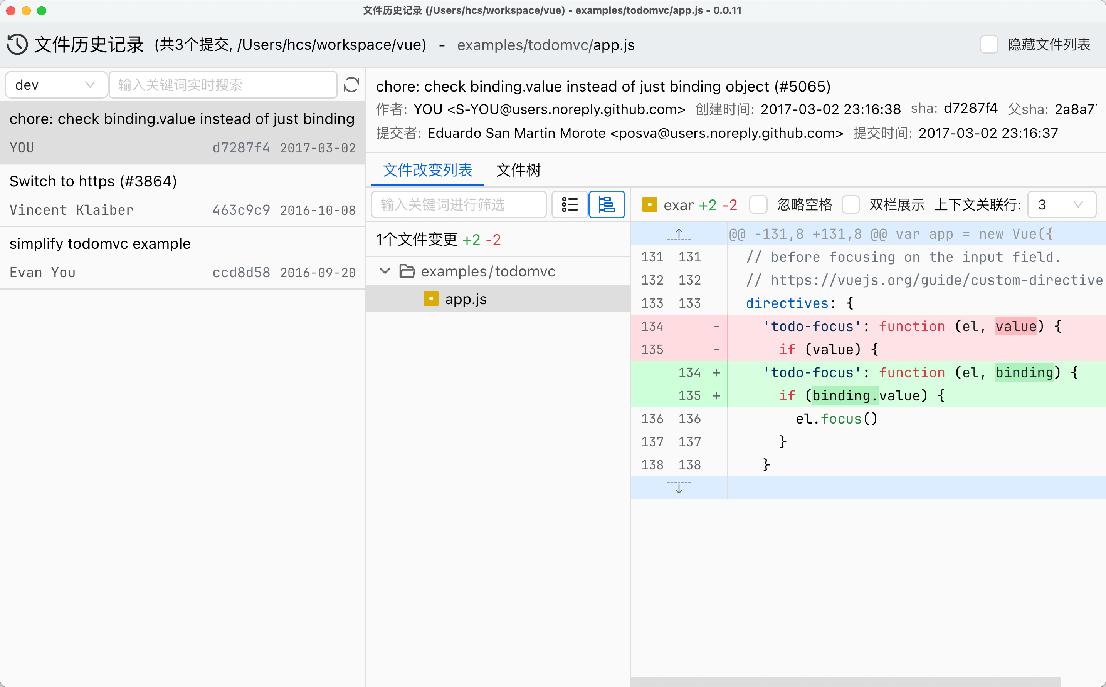Collapse the examples/todomvc folder chevron
1106x687 pixels.
click(385, 271)
